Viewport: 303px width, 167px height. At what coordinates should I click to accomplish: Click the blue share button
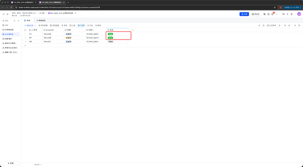click(x=244, y=14)
